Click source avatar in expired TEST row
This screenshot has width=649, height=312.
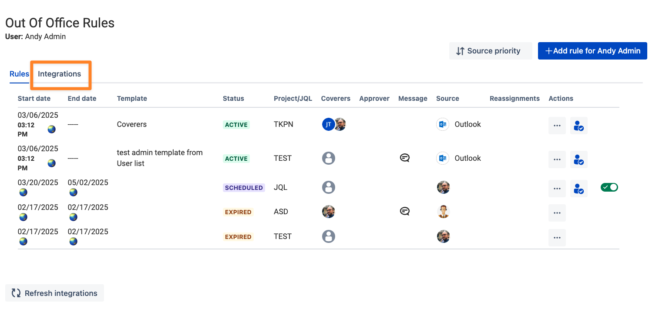(x=443, y=236)
